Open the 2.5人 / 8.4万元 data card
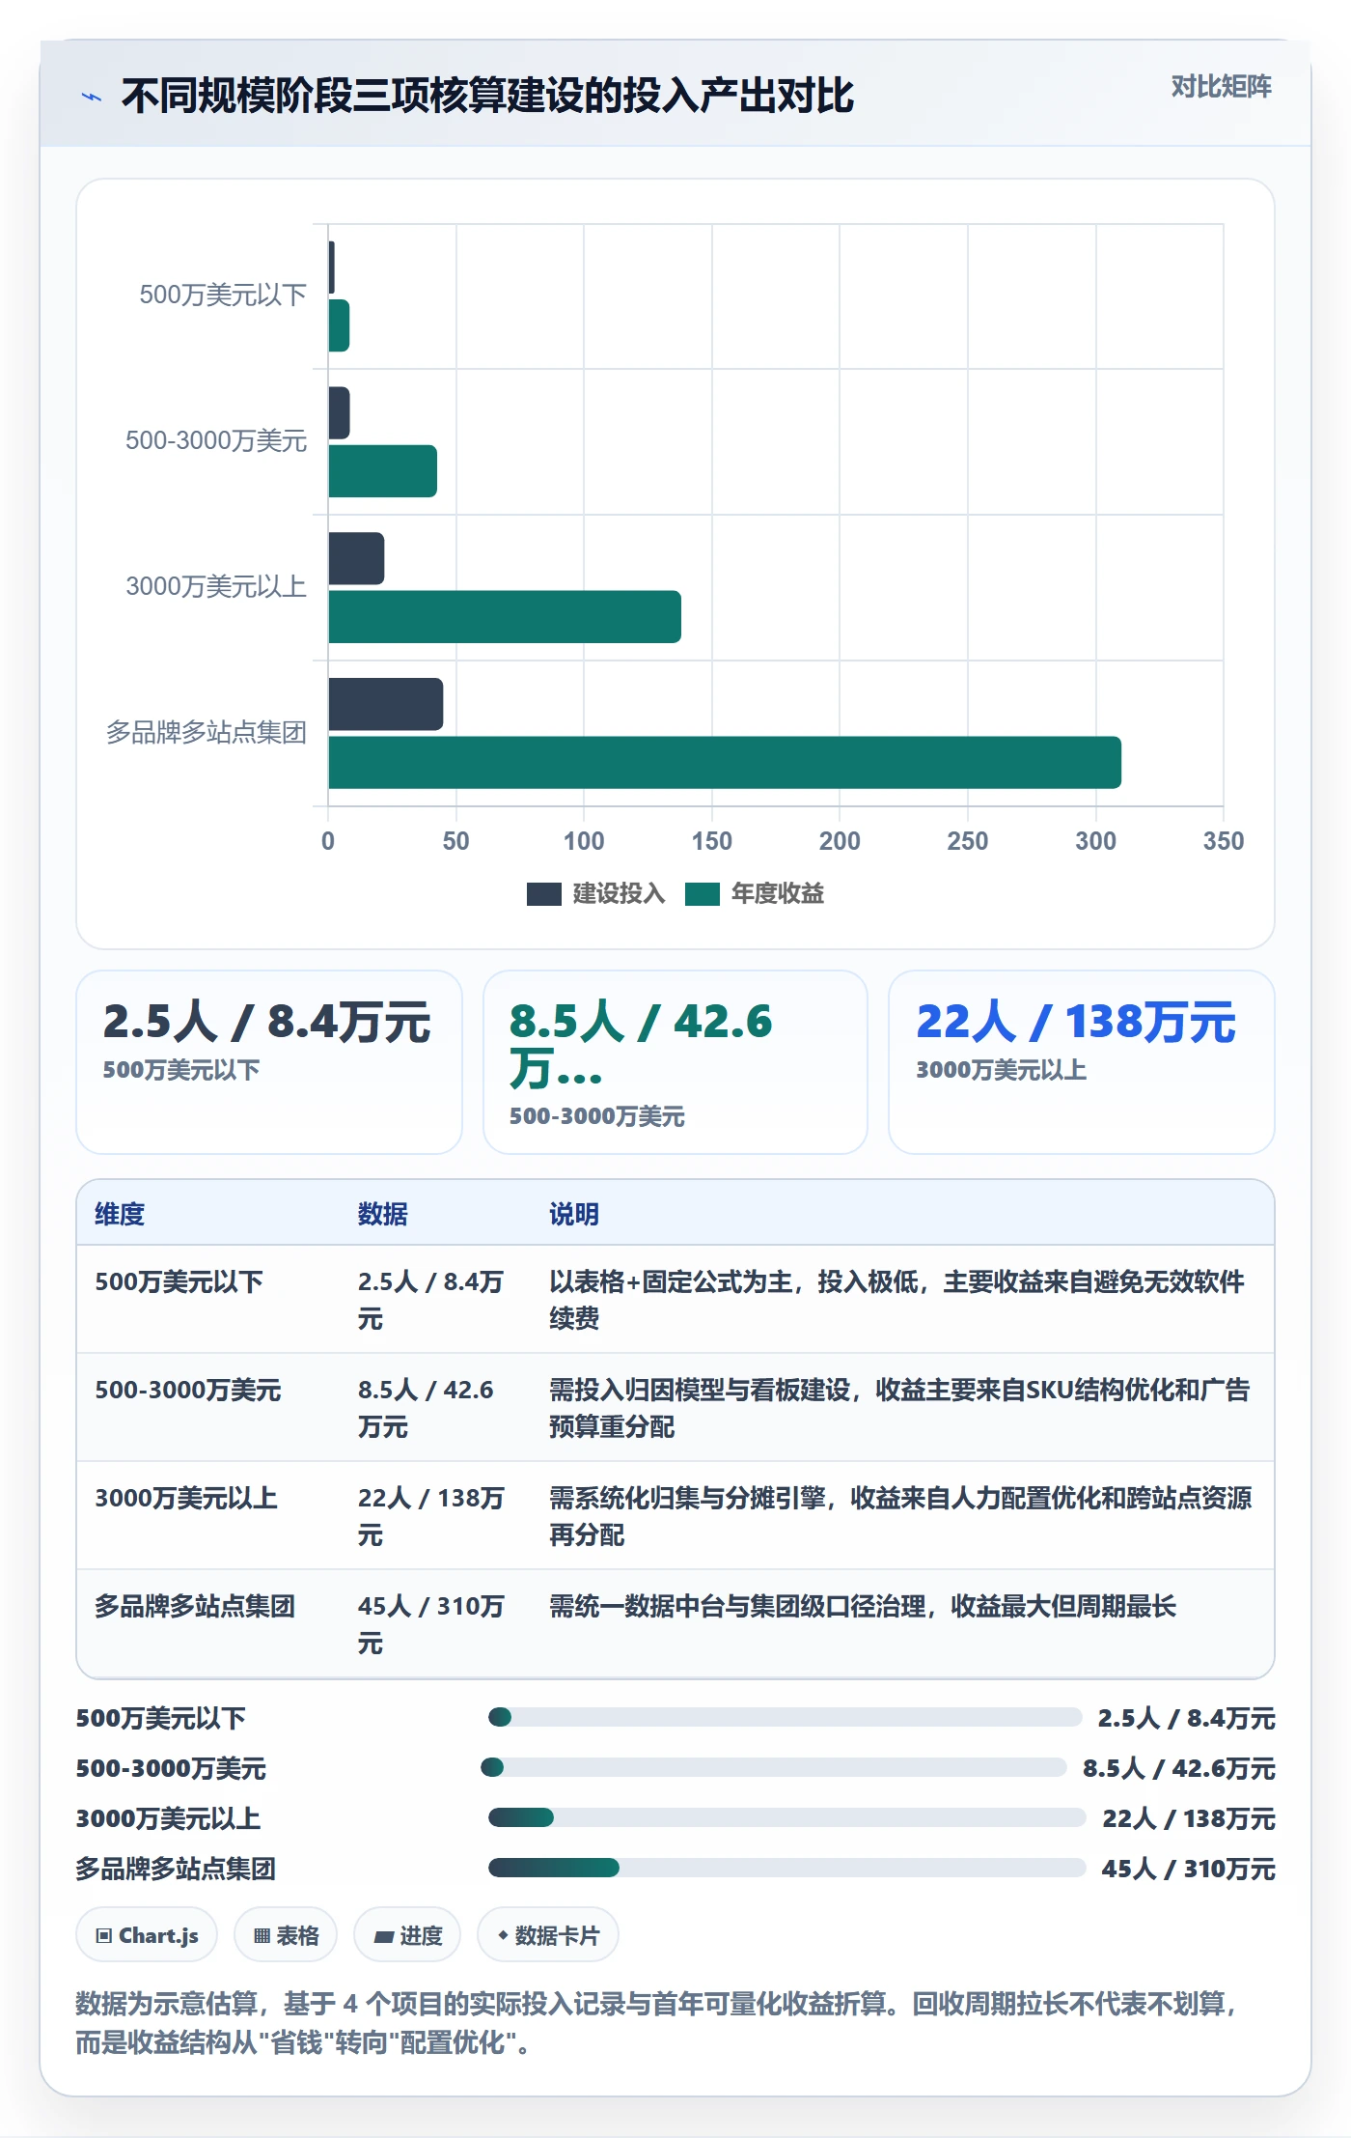 [x=269, y=1062]
